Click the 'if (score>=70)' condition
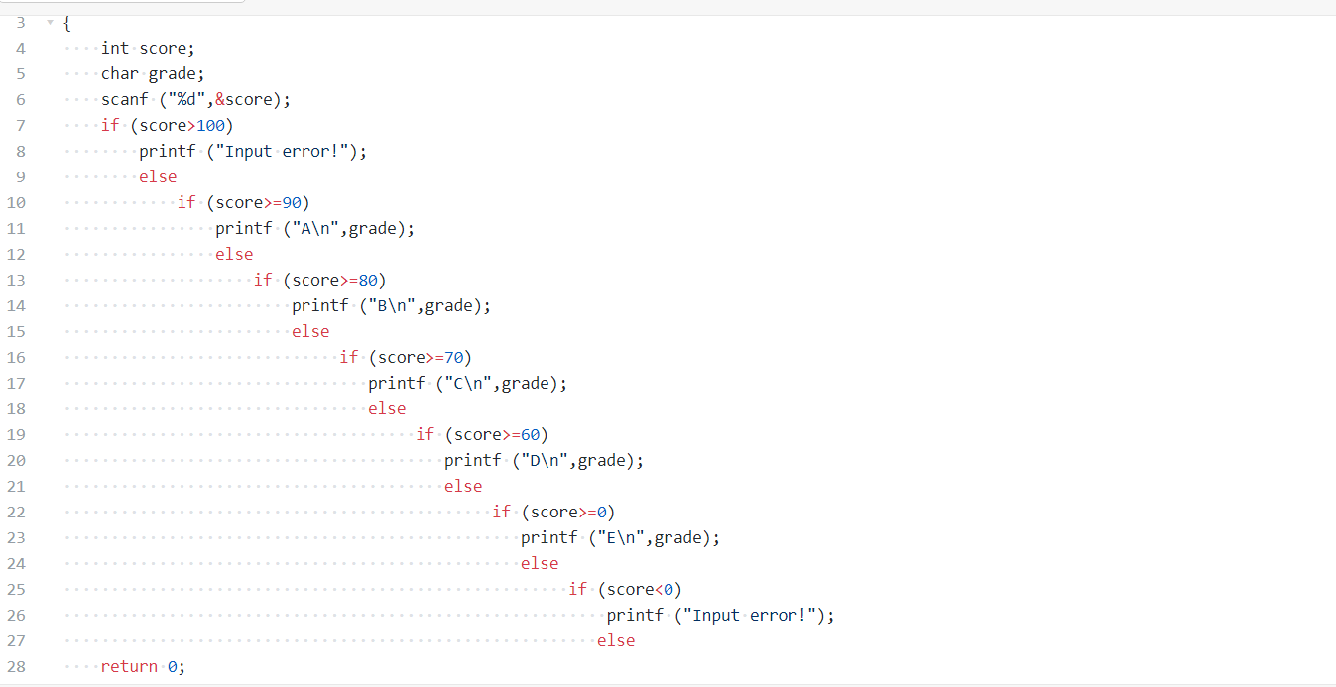This screenshot has height=687, width=1336. click(406, 357)
